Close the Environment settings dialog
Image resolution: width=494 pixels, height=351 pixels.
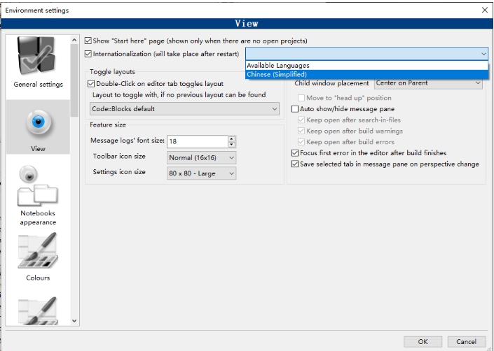[x=485, y=10]
